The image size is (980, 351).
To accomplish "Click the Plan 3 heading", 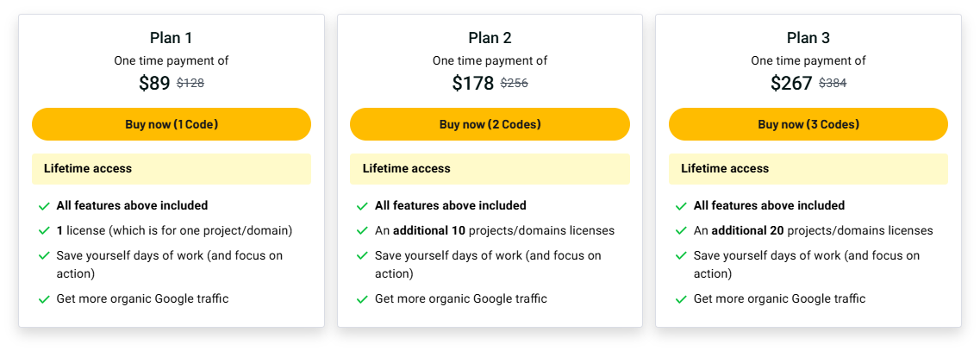I will click(x=808, y=38).
